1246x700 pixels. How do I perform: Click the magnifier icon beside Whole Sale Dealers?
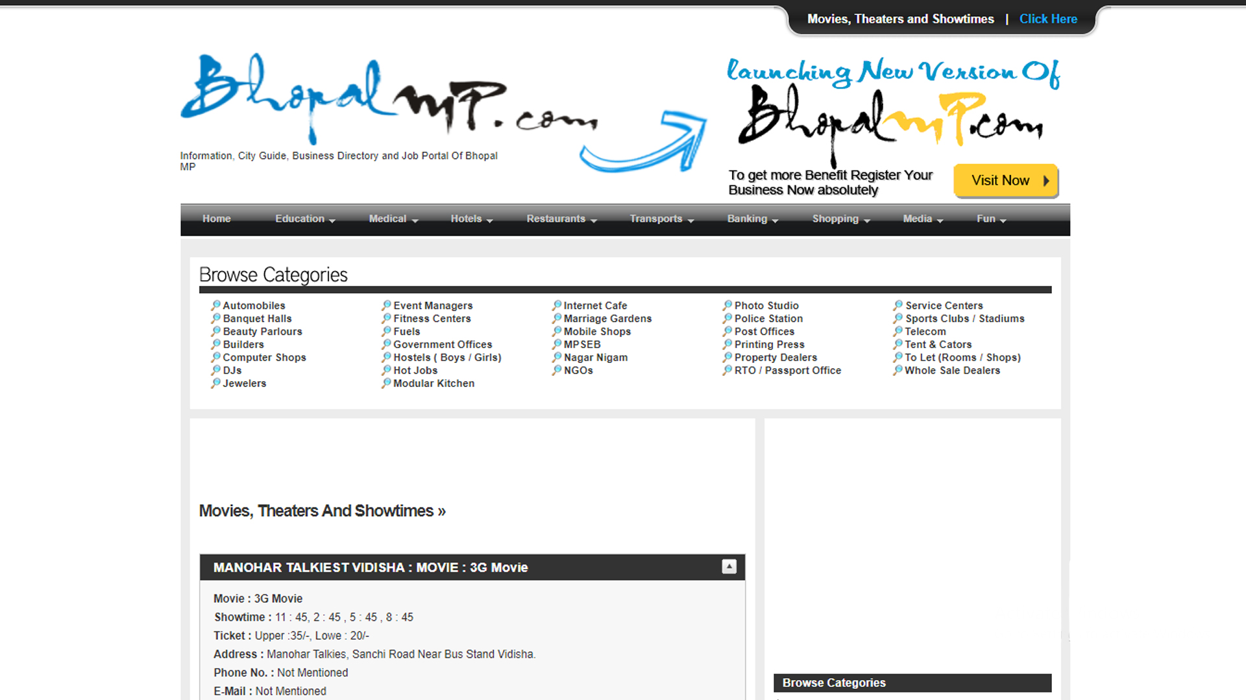(x=898, y=370)
